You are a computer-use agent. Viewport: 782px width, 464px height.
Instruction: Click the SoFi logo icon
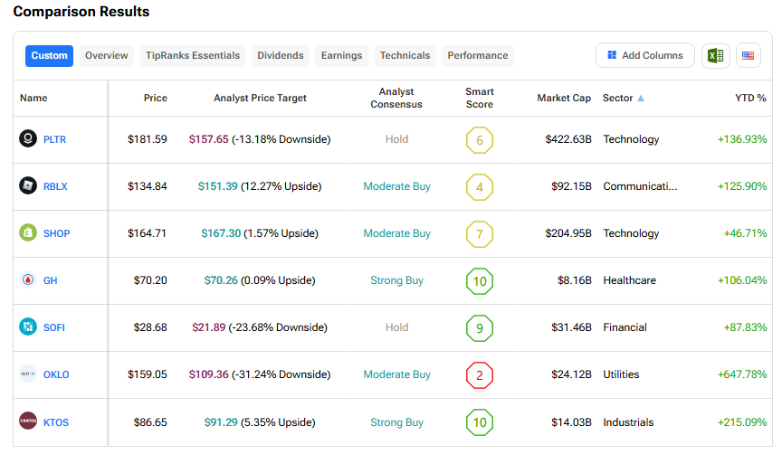pyautogui.click(x=28, y=327)
